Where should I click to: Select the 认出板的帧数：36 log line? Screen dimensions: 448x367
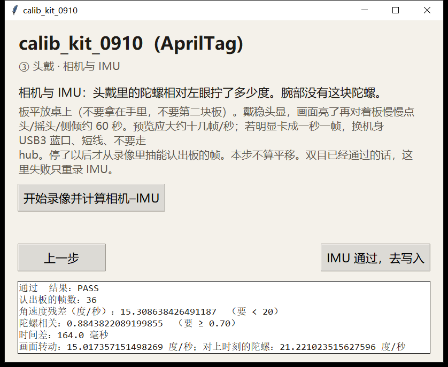[x=58, y=300]
